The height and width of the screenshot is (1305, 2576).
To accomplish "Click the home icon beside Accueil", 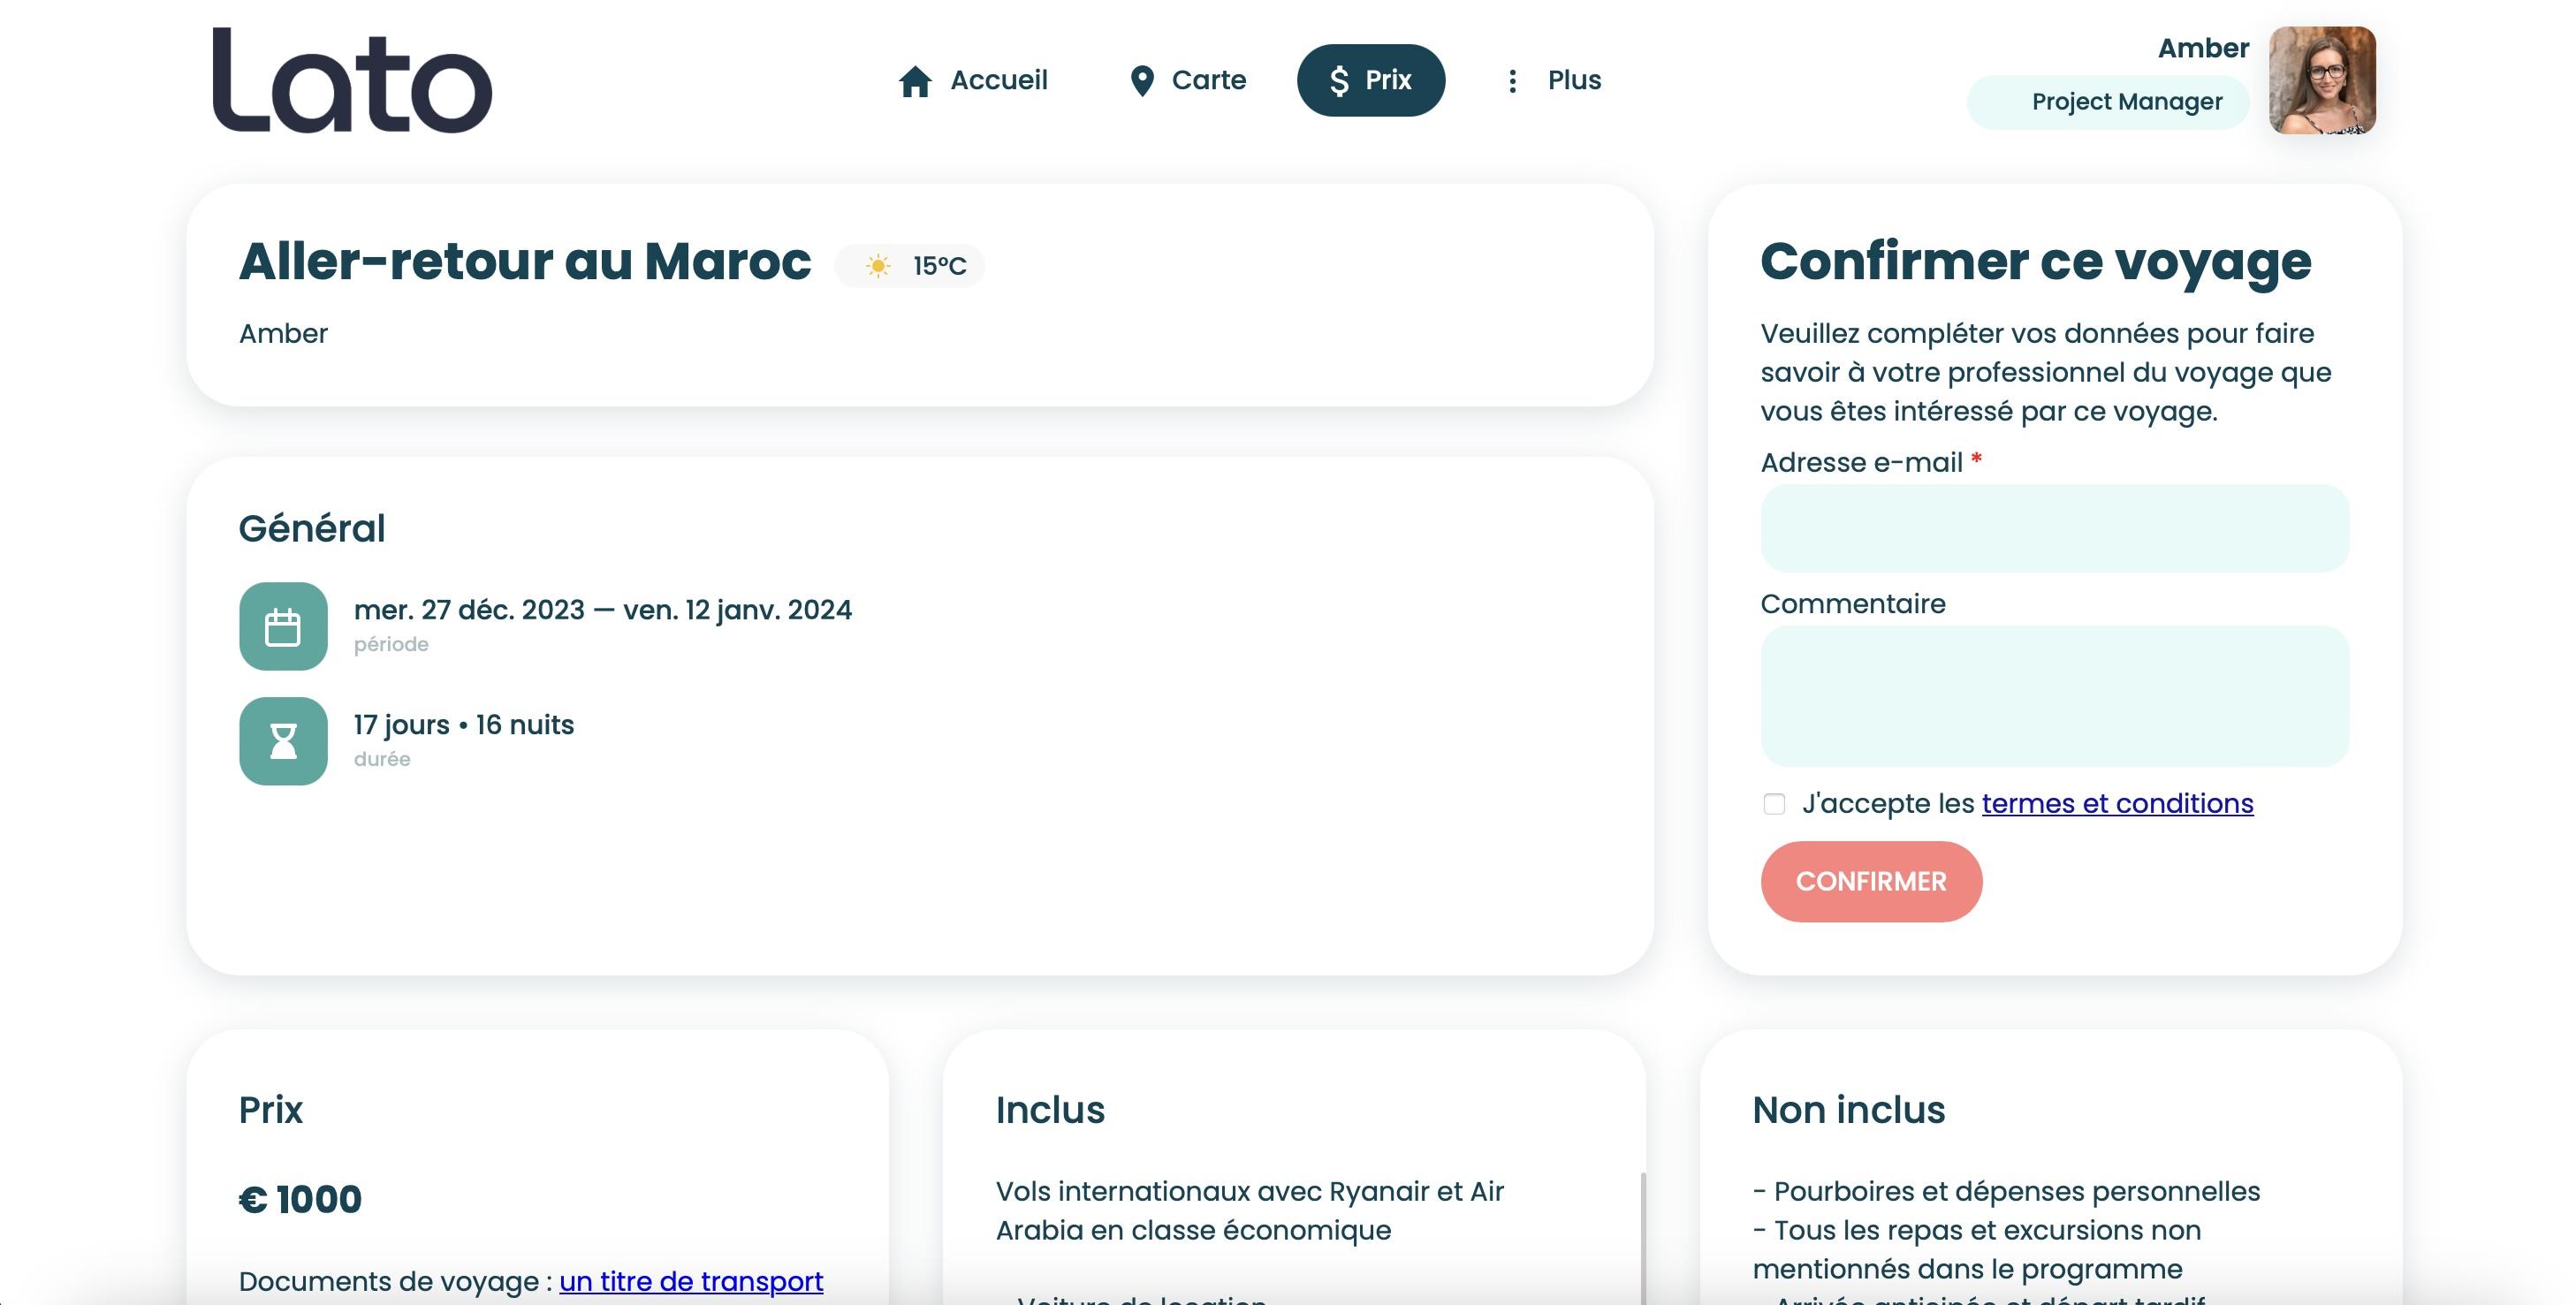I will [914, 81].
